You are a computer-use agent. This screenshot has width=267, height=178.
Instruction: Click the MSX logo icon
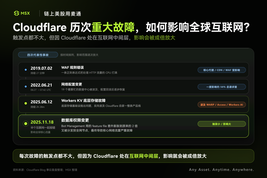[x=16, y=13]
